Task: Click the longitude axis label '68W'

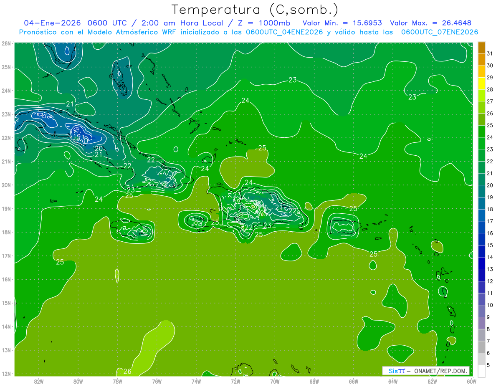Action: pos(314,381)
